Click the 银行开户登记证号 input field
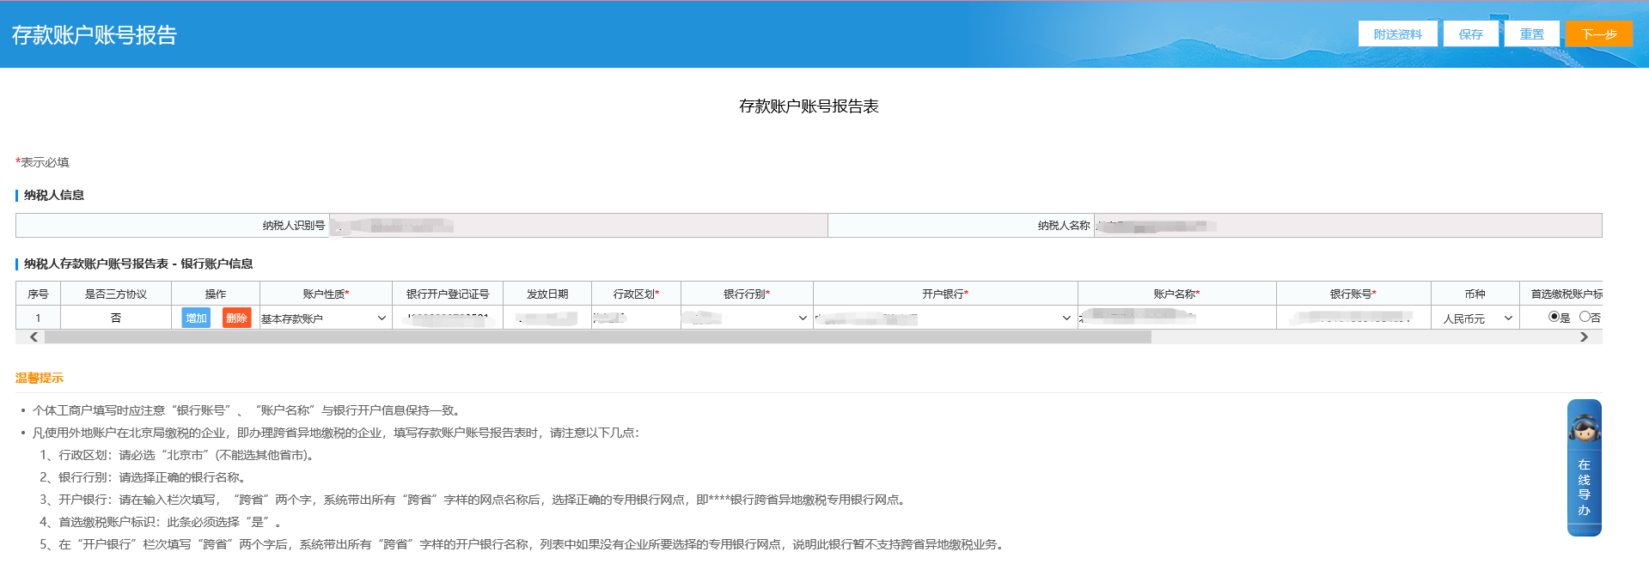 (447, 318)
